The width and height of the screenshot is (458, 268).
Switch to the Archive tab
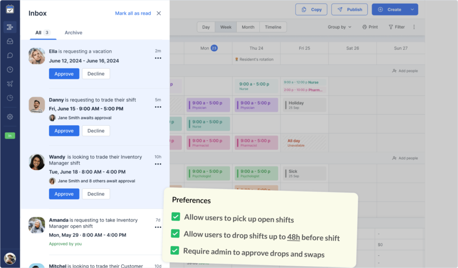point(73,33)
